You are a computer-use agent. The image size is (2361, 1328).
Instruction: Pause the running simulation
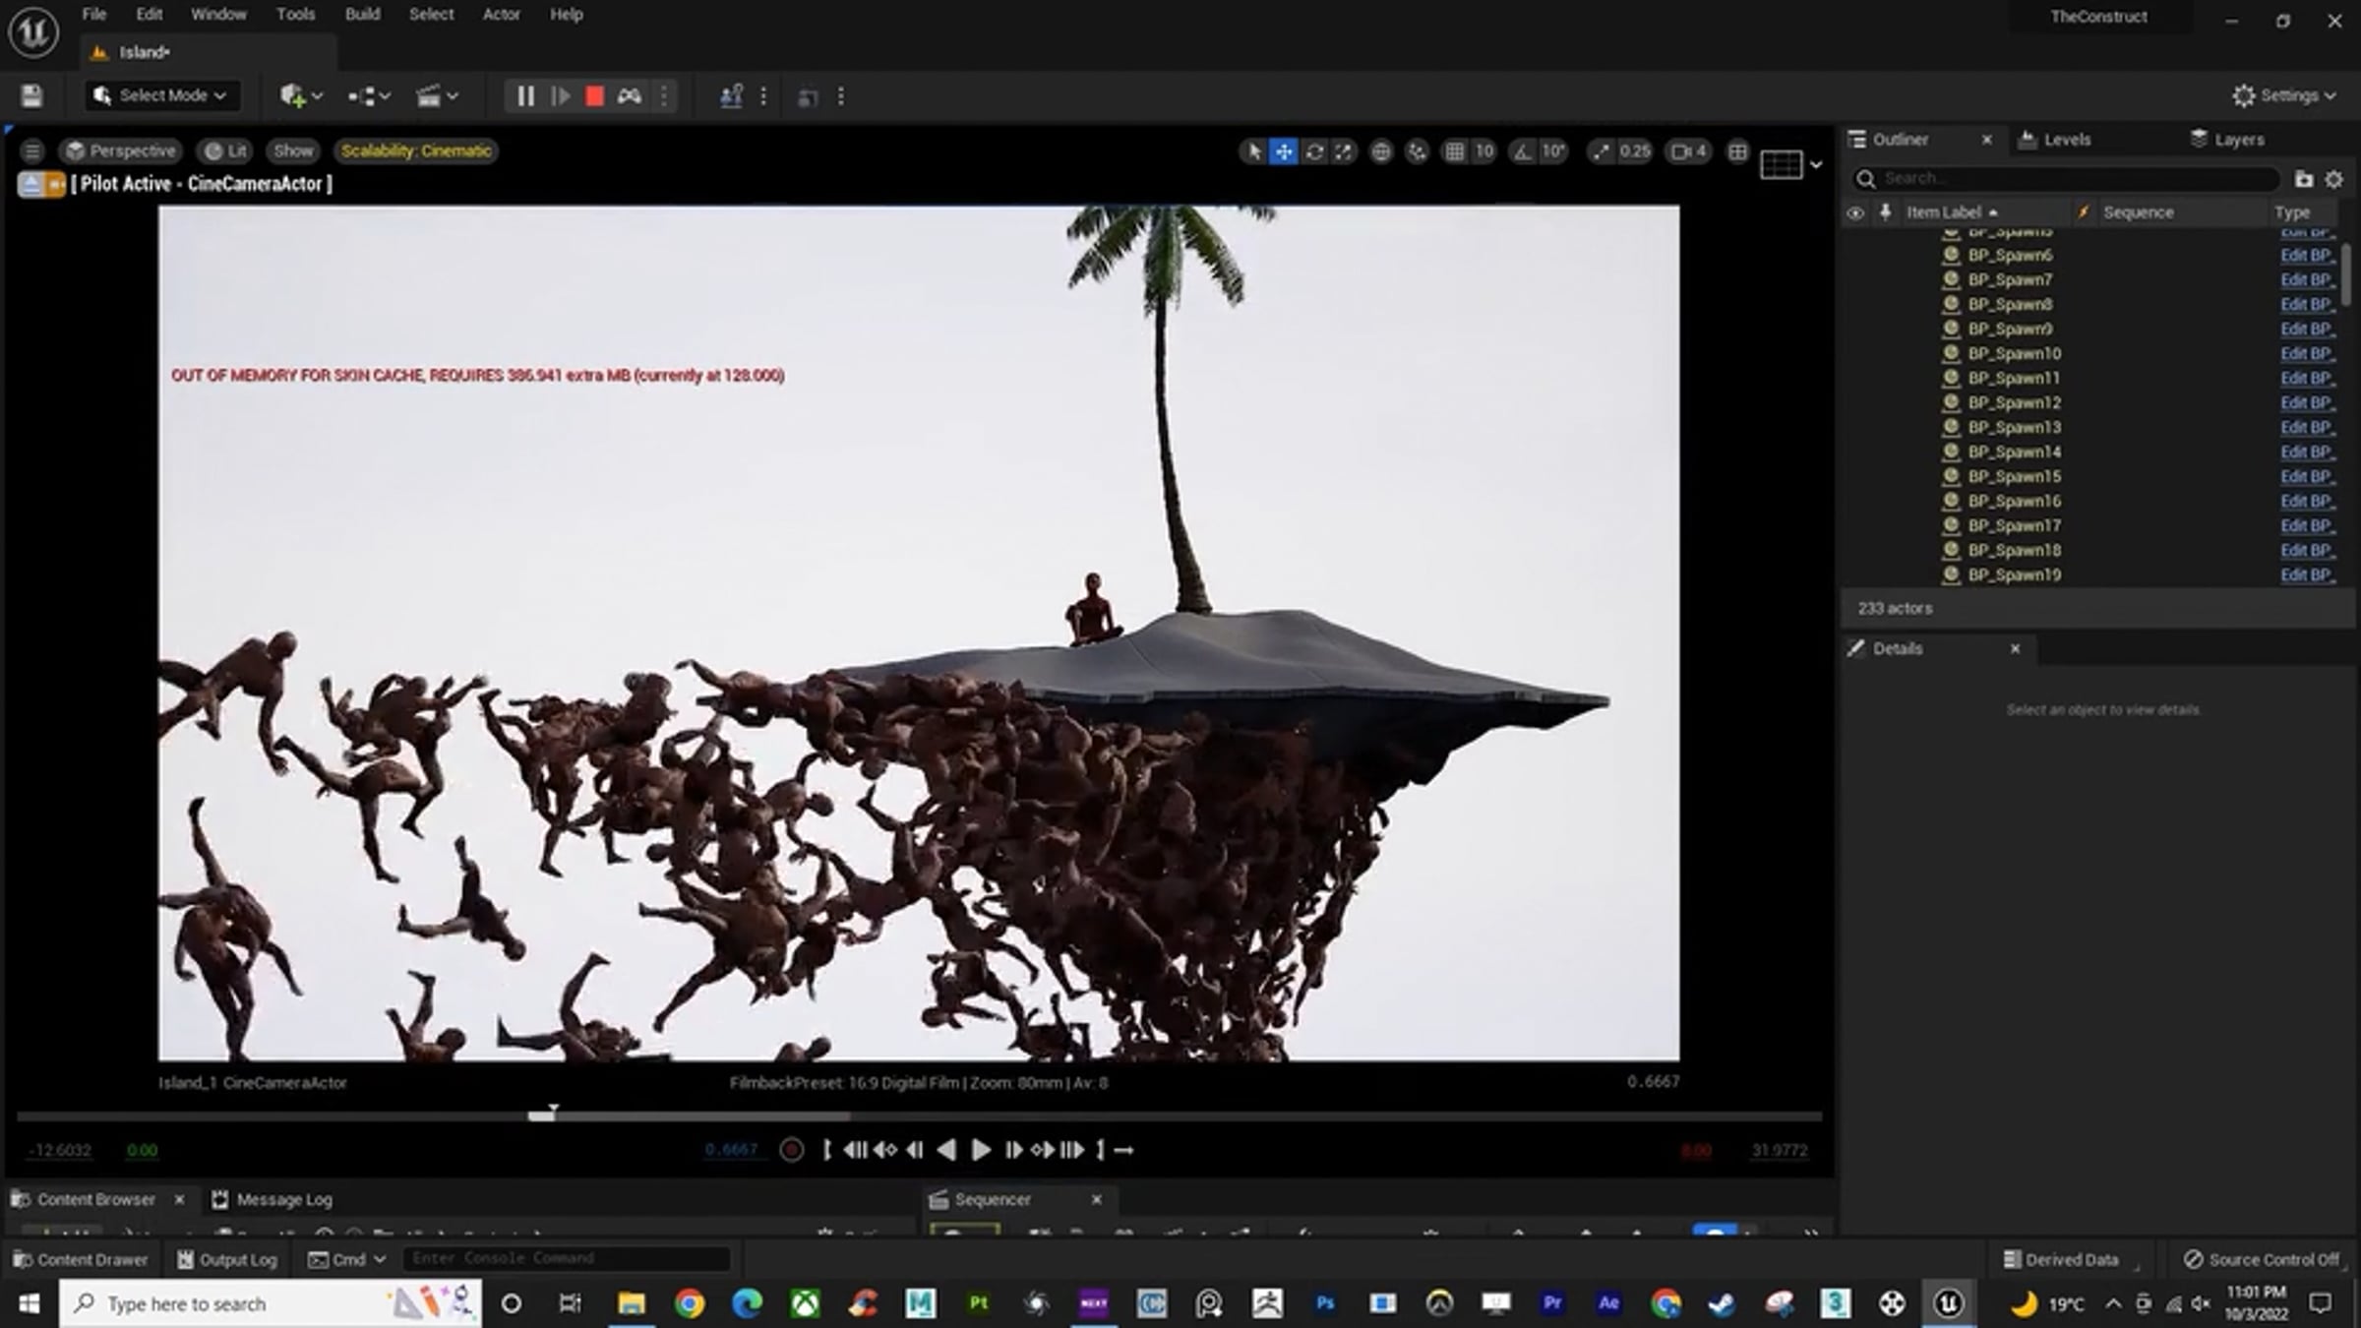(x=525, y=96)
